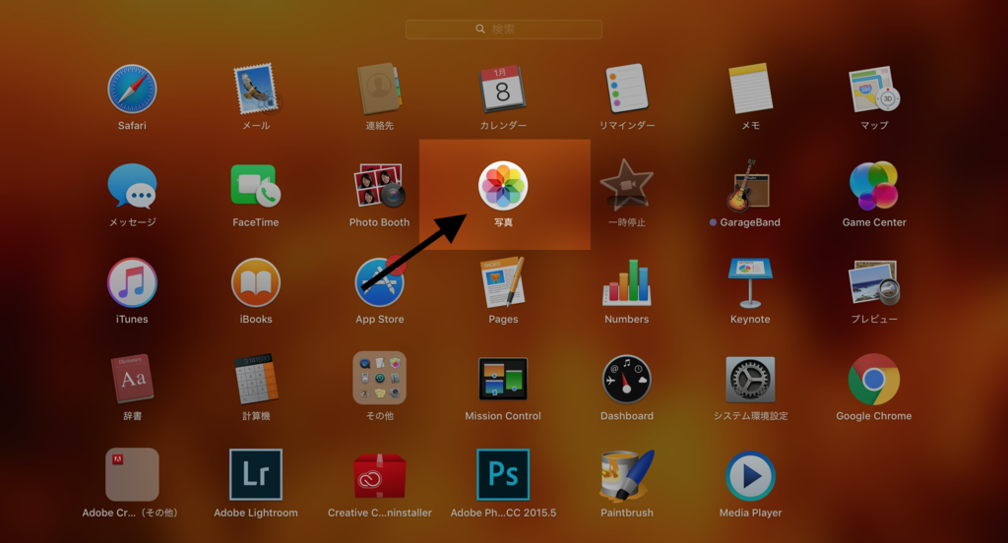
Task: Click the paused iMovie icon labeled 一時停止
Action: click(x=627, y=186)
